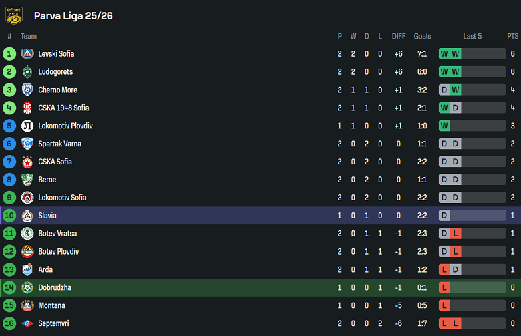This screenshot has width=521, height=336.
Task: Open the Arda team link
Action: pyautogui.click(x=45, y=270)
